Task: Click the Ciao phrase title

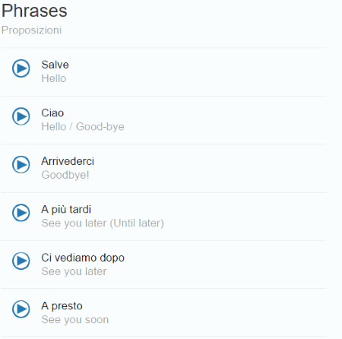Action: pos(52,113)
